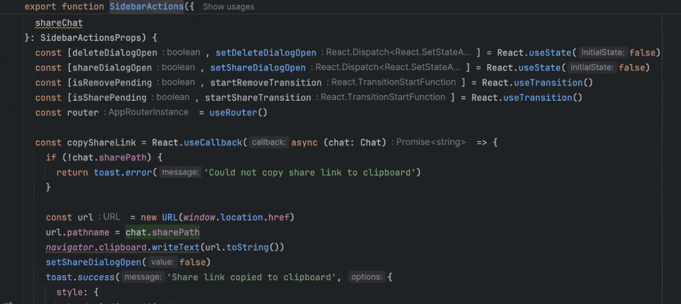Click the callback: parameter hint

269,142
